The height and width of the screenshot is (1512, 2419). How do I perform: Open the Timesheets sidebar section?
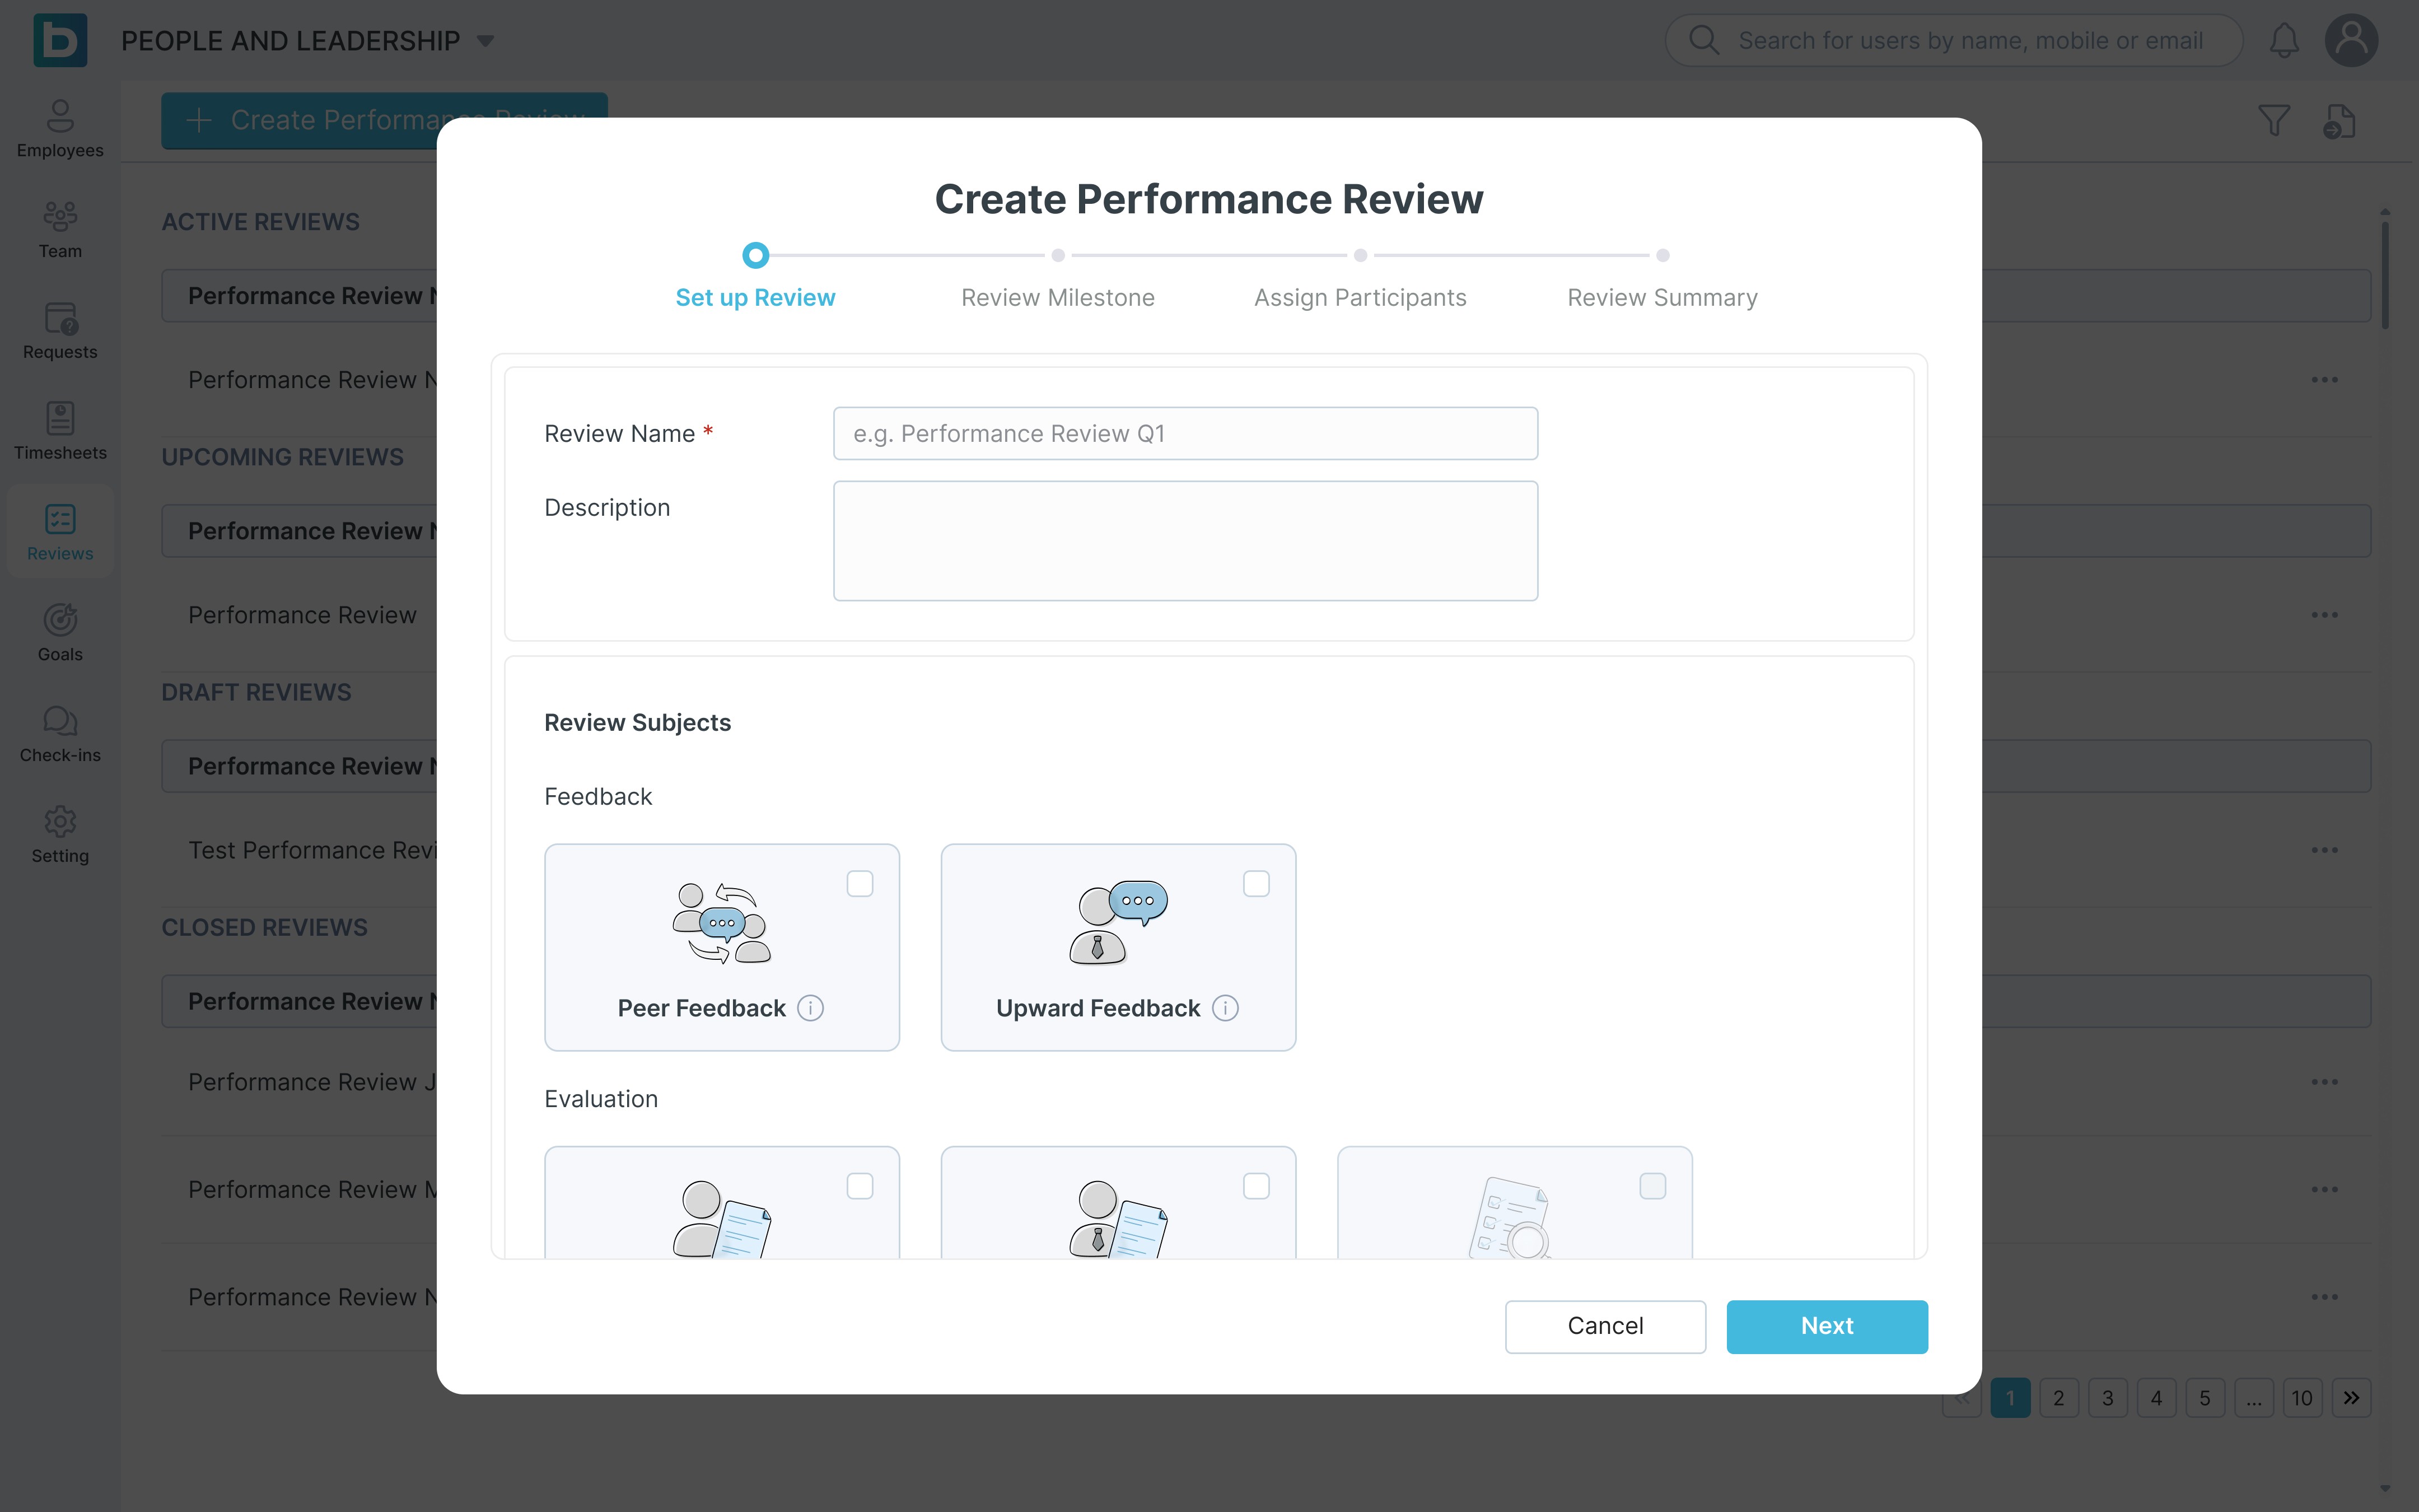[60, 432]
